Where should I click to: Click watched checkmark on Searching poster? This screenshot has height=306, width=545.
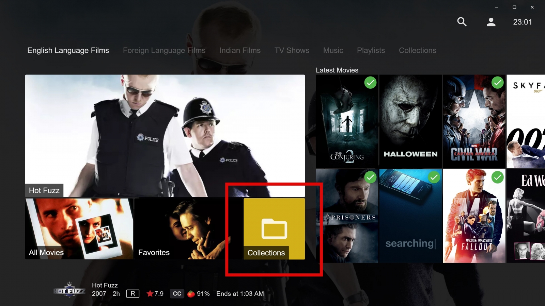(x=434, y=177)
